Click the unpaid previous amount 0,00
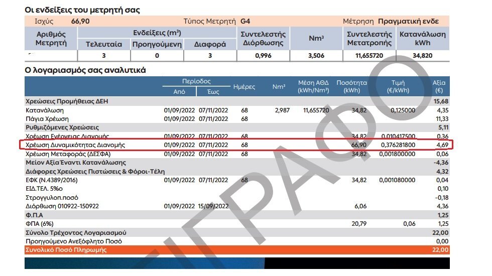The image size is (492, 276). point(442,241)
